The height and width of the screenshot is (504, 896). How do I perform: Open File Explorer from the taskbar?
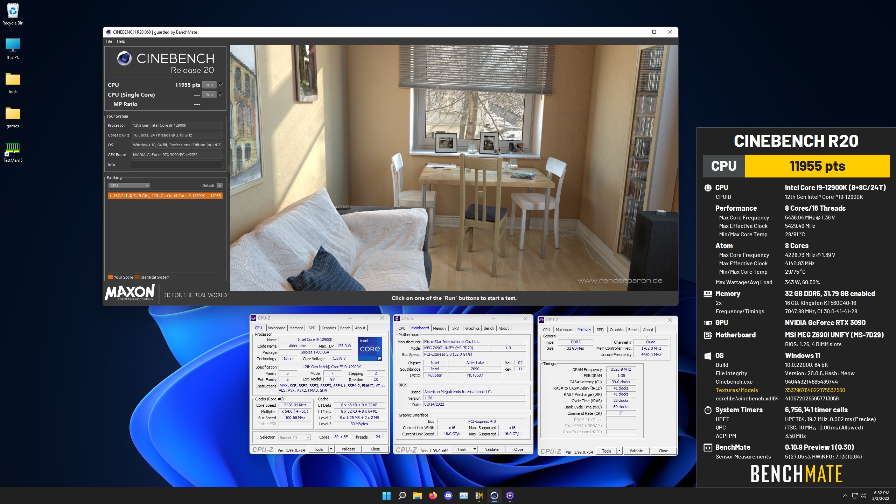click(x=417, y=496)
